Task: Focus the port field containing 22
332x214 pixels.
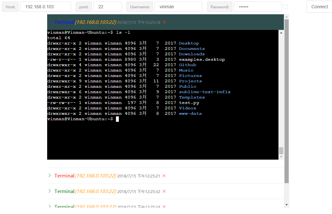Action: tap(108, 7)
